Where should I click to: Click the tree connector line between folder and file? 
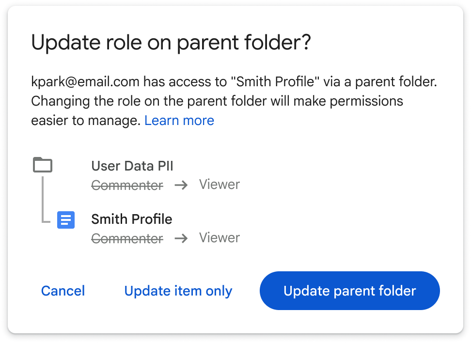point(43,199)
